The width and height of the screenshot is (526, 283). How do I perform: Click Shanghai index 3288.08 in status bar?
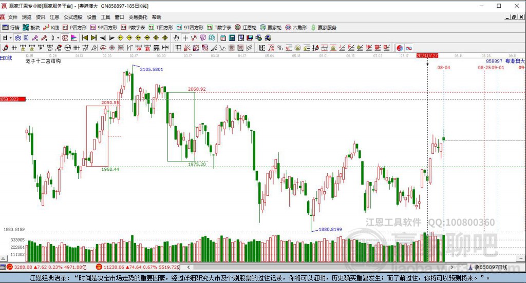coord(23,267)
